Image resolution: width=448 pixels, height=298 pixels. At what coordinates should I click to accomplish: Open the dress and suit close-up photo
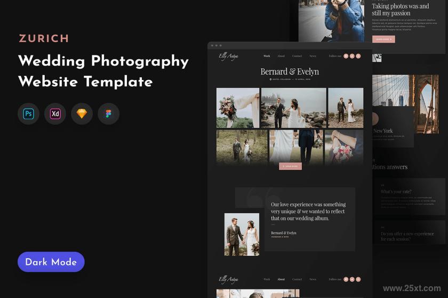point(297,147)
